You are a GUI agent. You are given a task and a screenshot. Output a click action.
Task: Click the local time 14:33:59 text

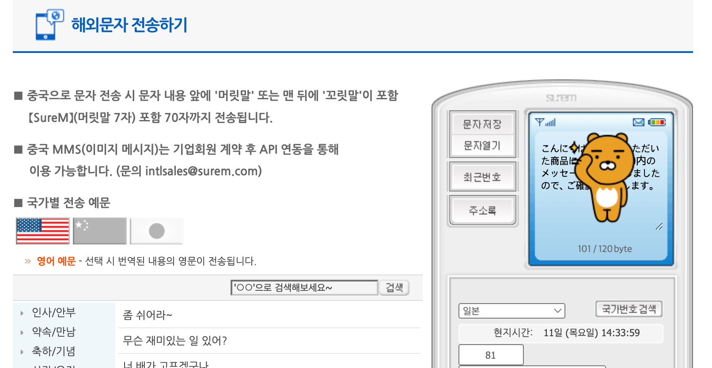pos(620,333)
